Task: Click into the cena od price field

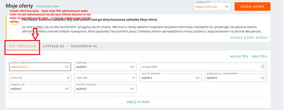Action: click(40, 78)
